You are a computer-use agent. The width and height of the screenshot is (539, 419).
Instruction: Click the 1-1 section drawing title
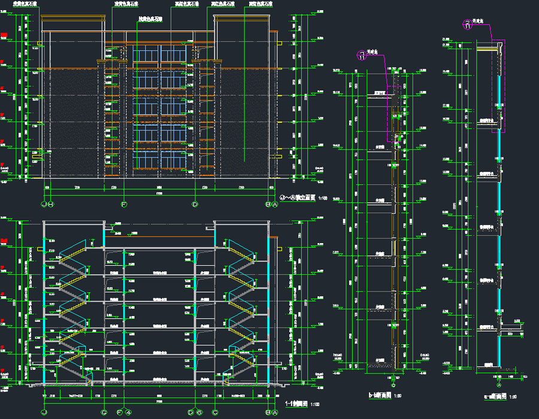296,404
